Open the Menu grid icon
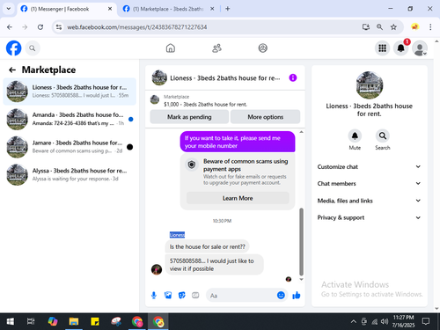440x330 pixels. point(382,48)
